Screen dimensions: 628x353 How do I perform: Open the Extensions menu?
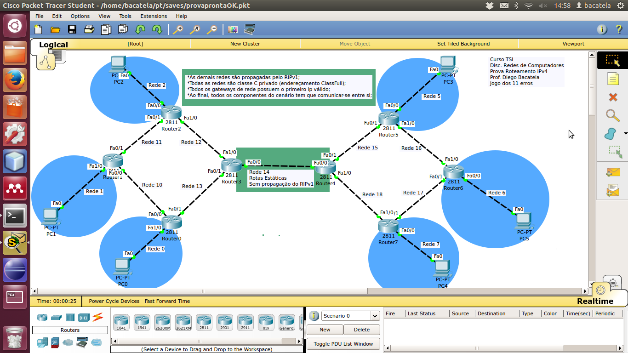[x=154, y=16]
